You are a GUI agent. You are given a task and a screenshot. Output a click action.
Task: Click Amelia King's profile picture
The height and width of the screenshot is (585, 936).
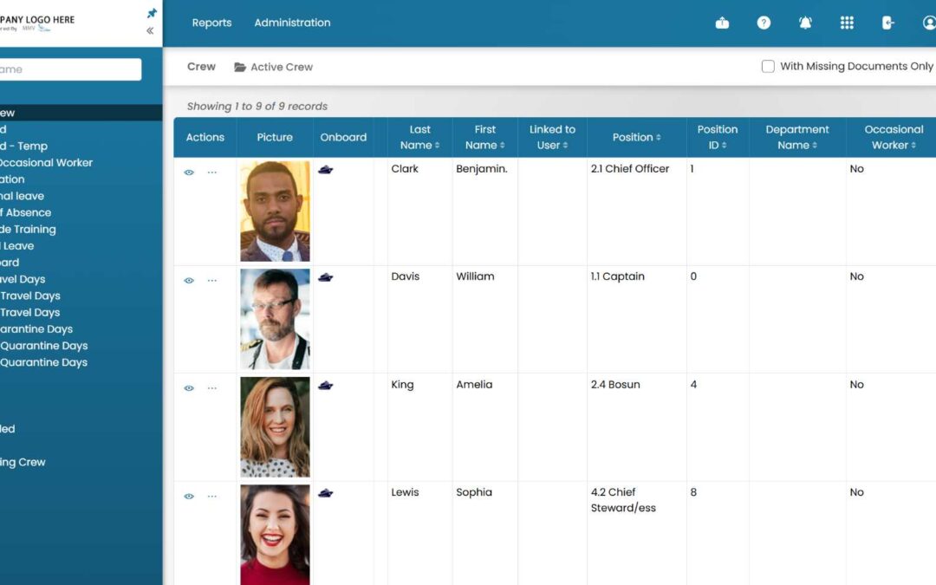[275, 426]
